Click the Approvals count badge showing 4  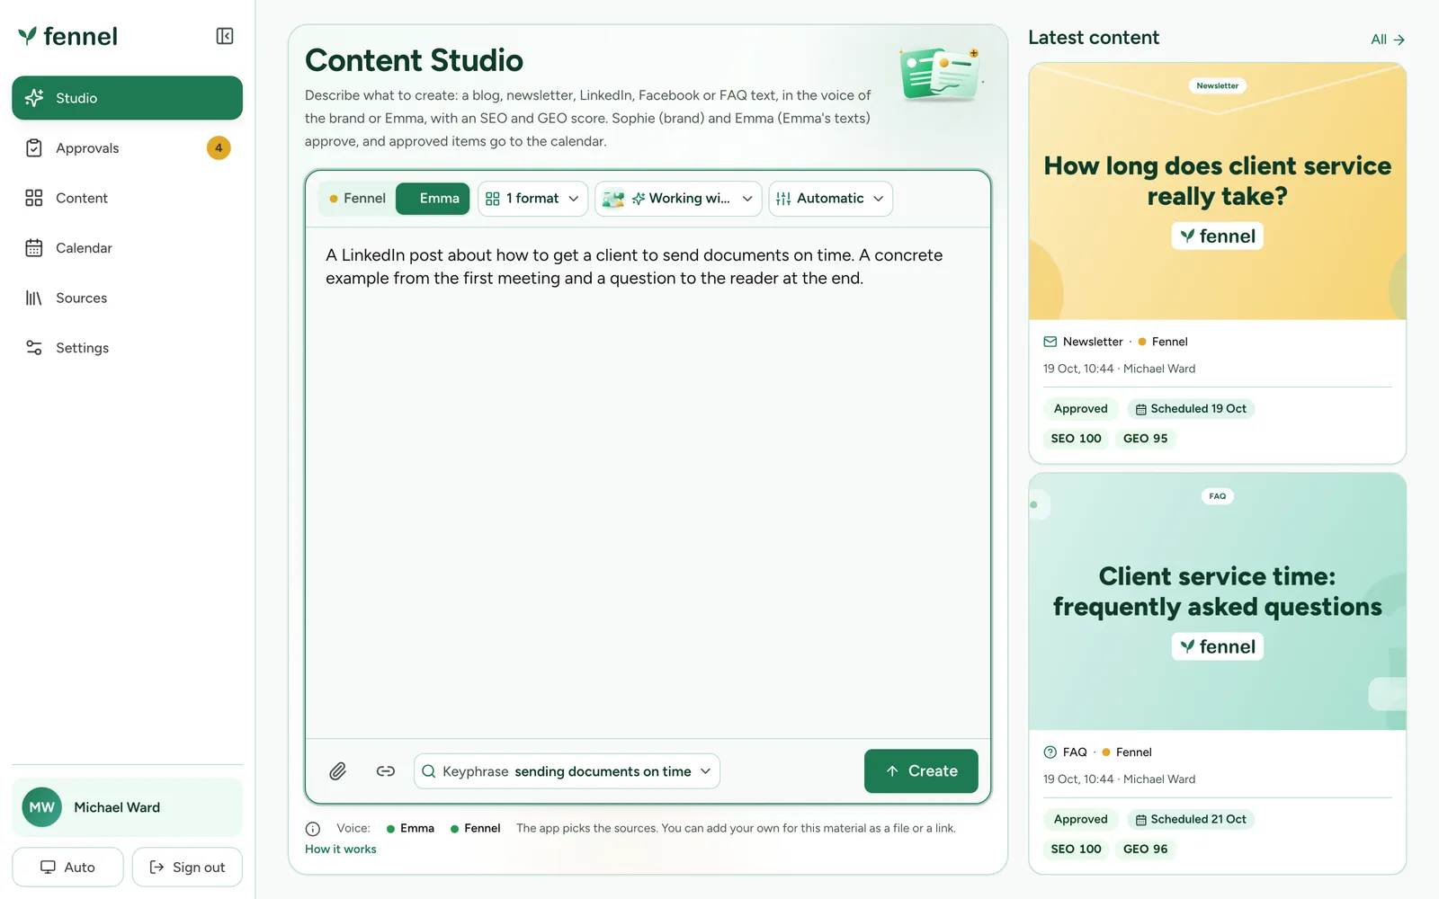219,148
